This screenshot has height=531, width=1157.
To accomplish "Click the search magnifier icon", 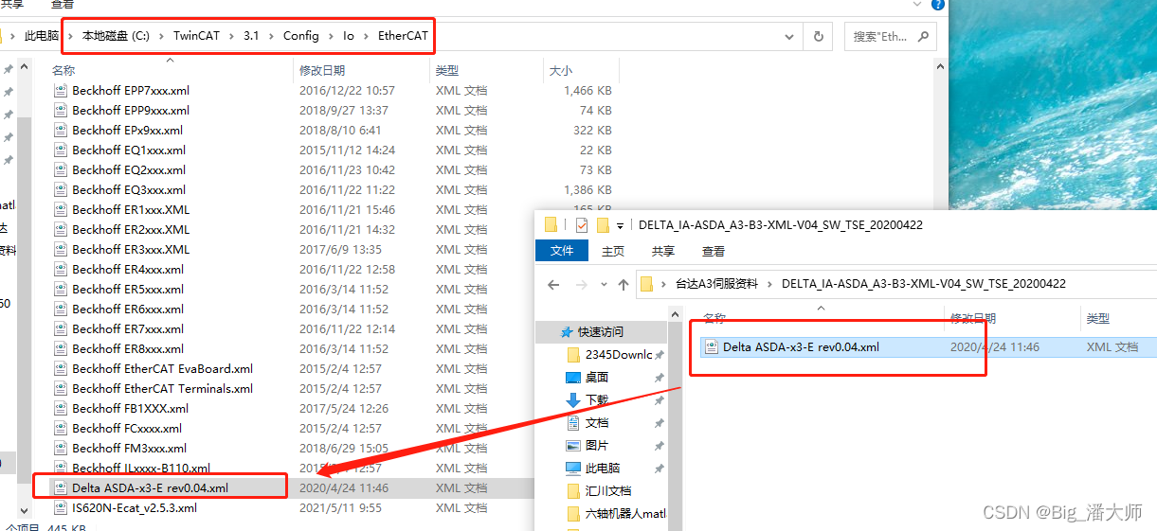I will click(x=925, y=36).
